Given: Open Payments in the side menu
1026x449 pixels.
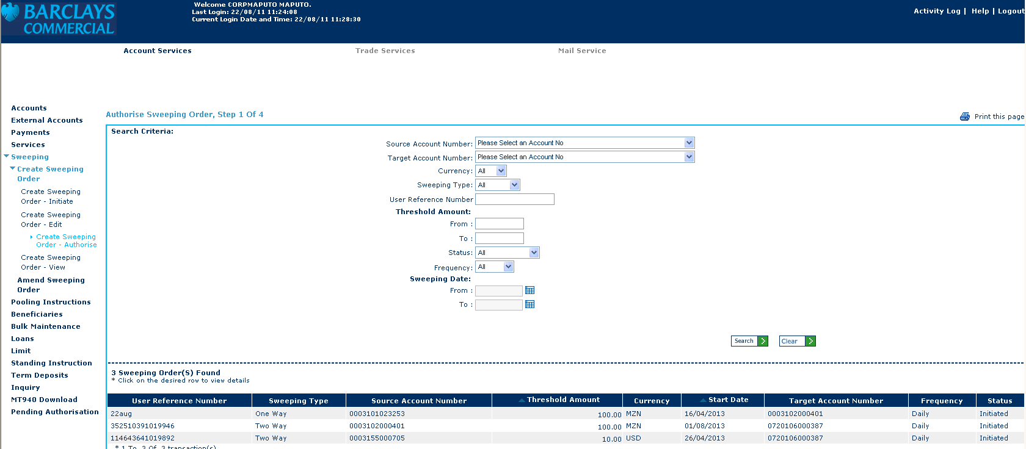Looking at the screenshot, I should 31,132.
